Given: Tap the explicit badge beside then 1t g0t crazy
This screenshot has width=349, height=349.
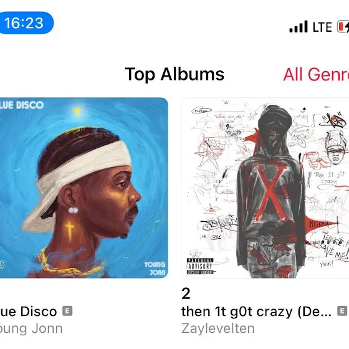Looking at the screenshot, I should click(x=342, y=311).
